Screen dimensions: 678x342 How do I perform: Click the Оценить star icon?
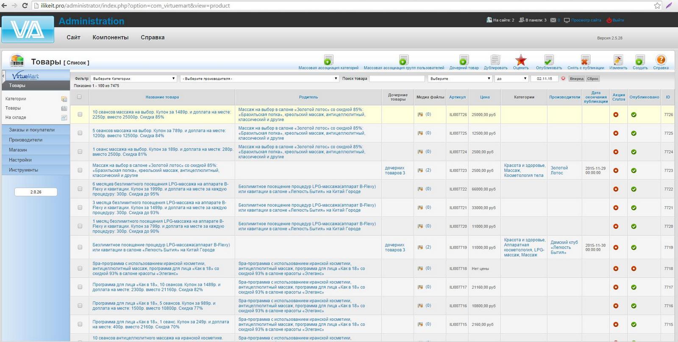(521, 60)
